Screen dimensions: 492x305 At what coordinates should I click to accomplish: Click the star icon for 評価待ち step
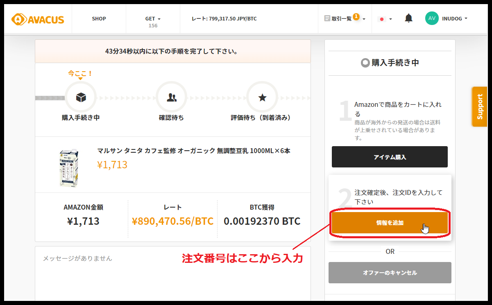tap(262, 97)
